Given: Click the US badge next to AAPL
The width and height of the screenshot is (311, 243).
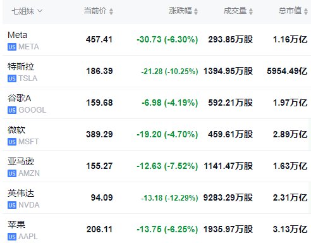Looking at the screenshot, I should tap(12, 237).
